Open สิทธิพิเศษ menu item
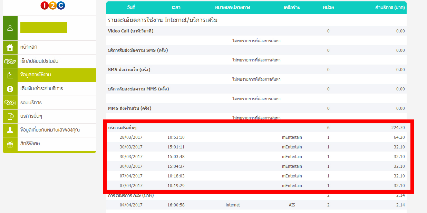This screenshot has height=213, width=427. click(49, 144)
